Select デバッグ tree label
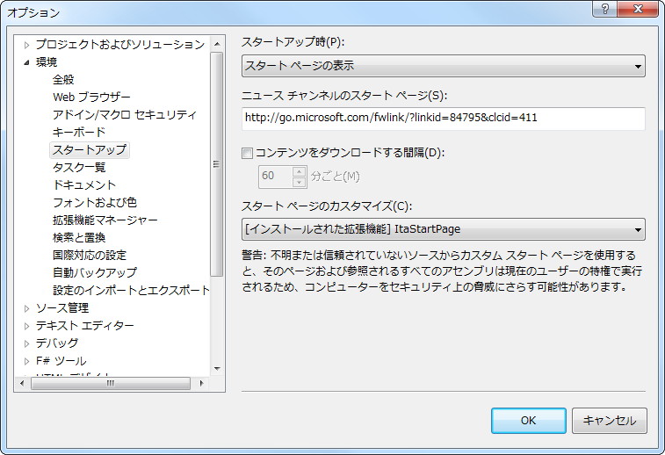Image resolution: width=665 pixels, height=455 pixels. pyautogui.click(x=57, y=343)
